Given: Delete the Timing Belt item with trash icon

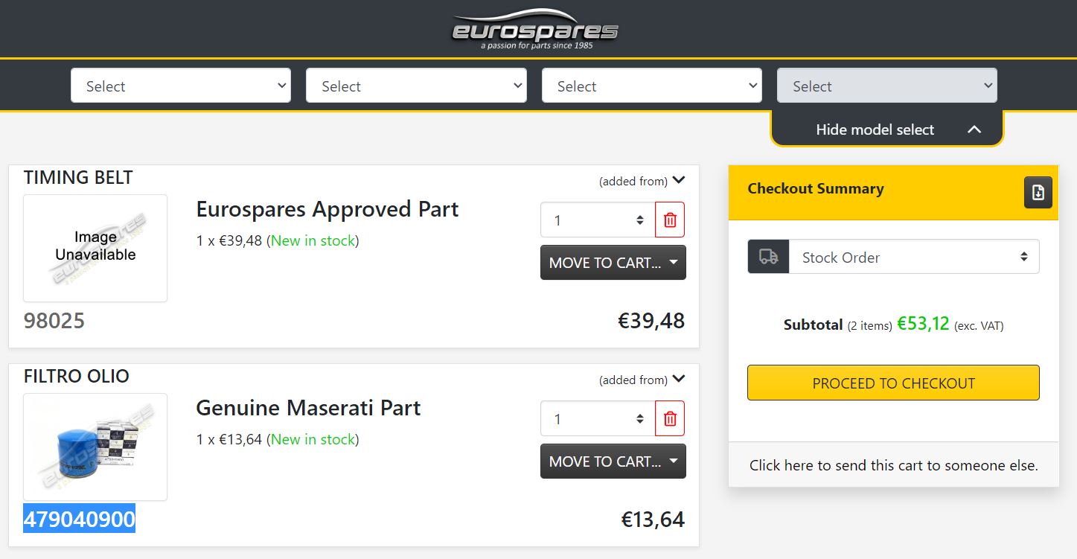Looking at the screenshot, I should (670, 220).
